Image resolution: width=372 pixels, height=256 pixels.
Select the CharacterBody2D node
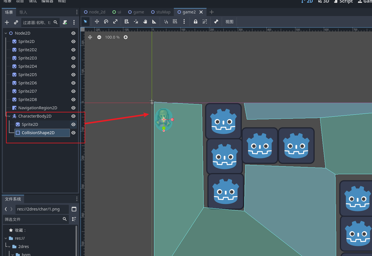click(35, 116)
